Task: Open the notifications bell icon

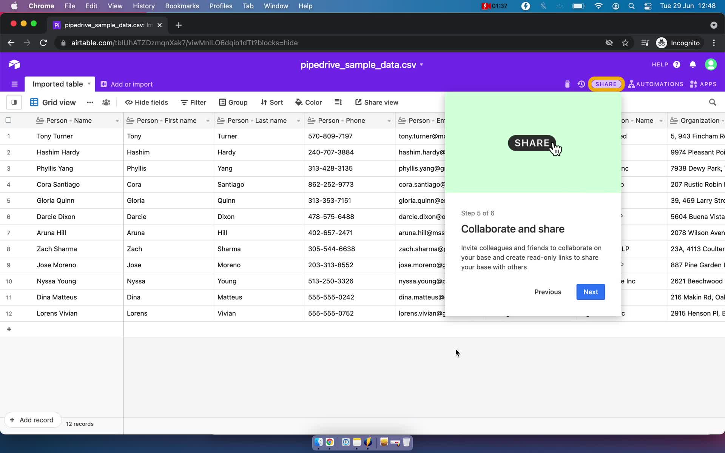Action: [693, 65]
